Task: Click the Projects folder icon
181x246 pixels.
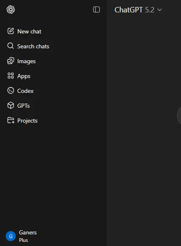Action: coord(11,121)
